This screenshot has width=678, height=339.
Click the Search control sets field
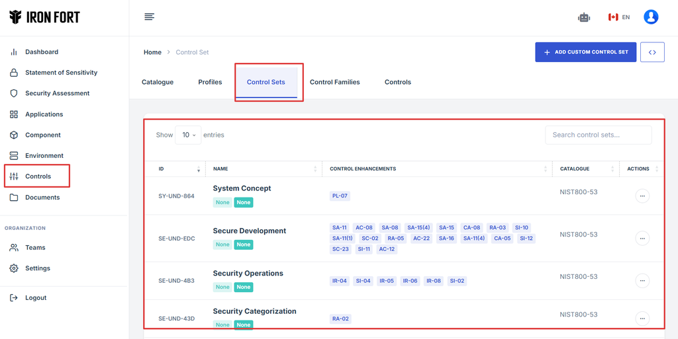(598, 135)
